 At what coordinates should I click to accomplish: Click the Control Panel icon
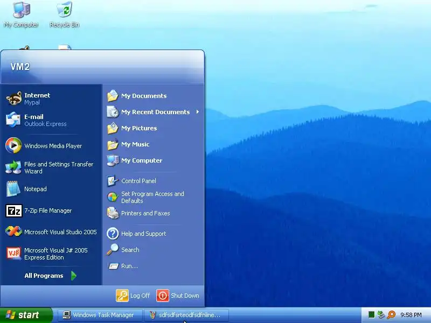[113, 181]
